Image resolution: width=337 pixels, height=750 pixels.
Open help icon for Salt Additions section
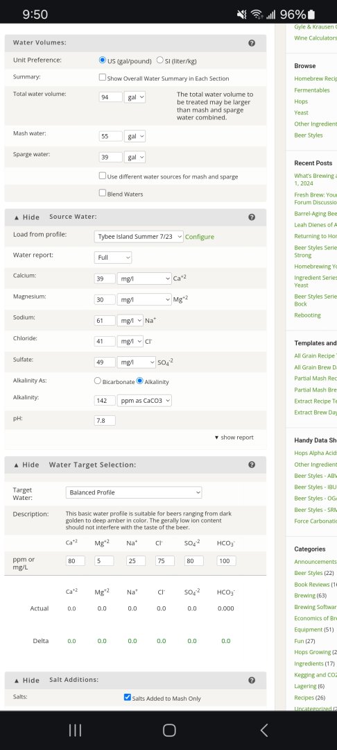(x=252, y=680)
